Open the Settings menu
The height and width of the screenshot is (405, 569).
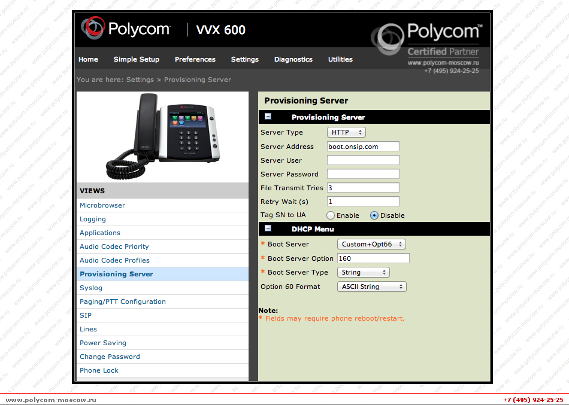[x=245, y=59]
